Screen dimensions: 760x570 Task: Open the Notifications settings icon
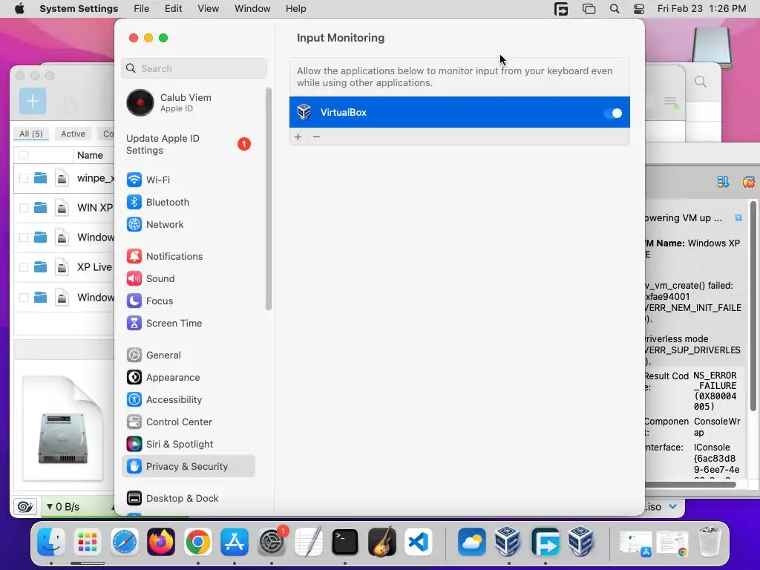pos(134,256)
